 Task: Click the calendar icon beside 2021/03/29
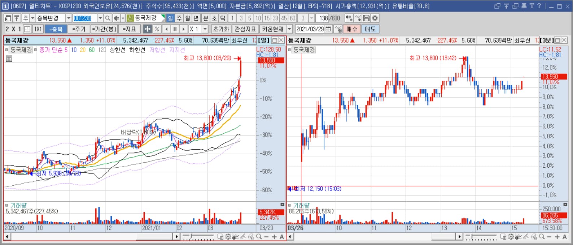click(328, 29)
